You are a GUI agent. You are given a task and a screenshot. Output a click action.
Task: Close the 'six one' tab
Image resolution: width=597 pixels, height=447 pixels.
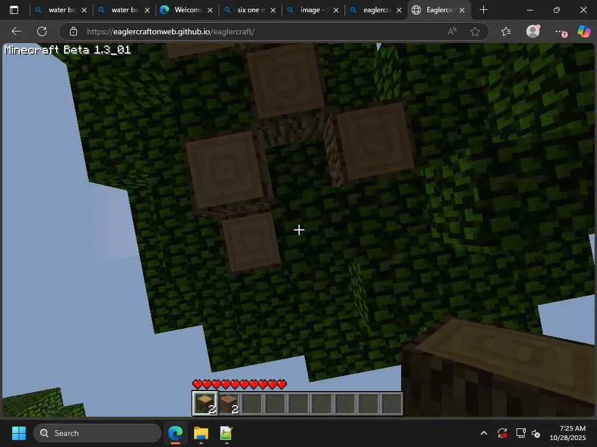coord(273,10)
